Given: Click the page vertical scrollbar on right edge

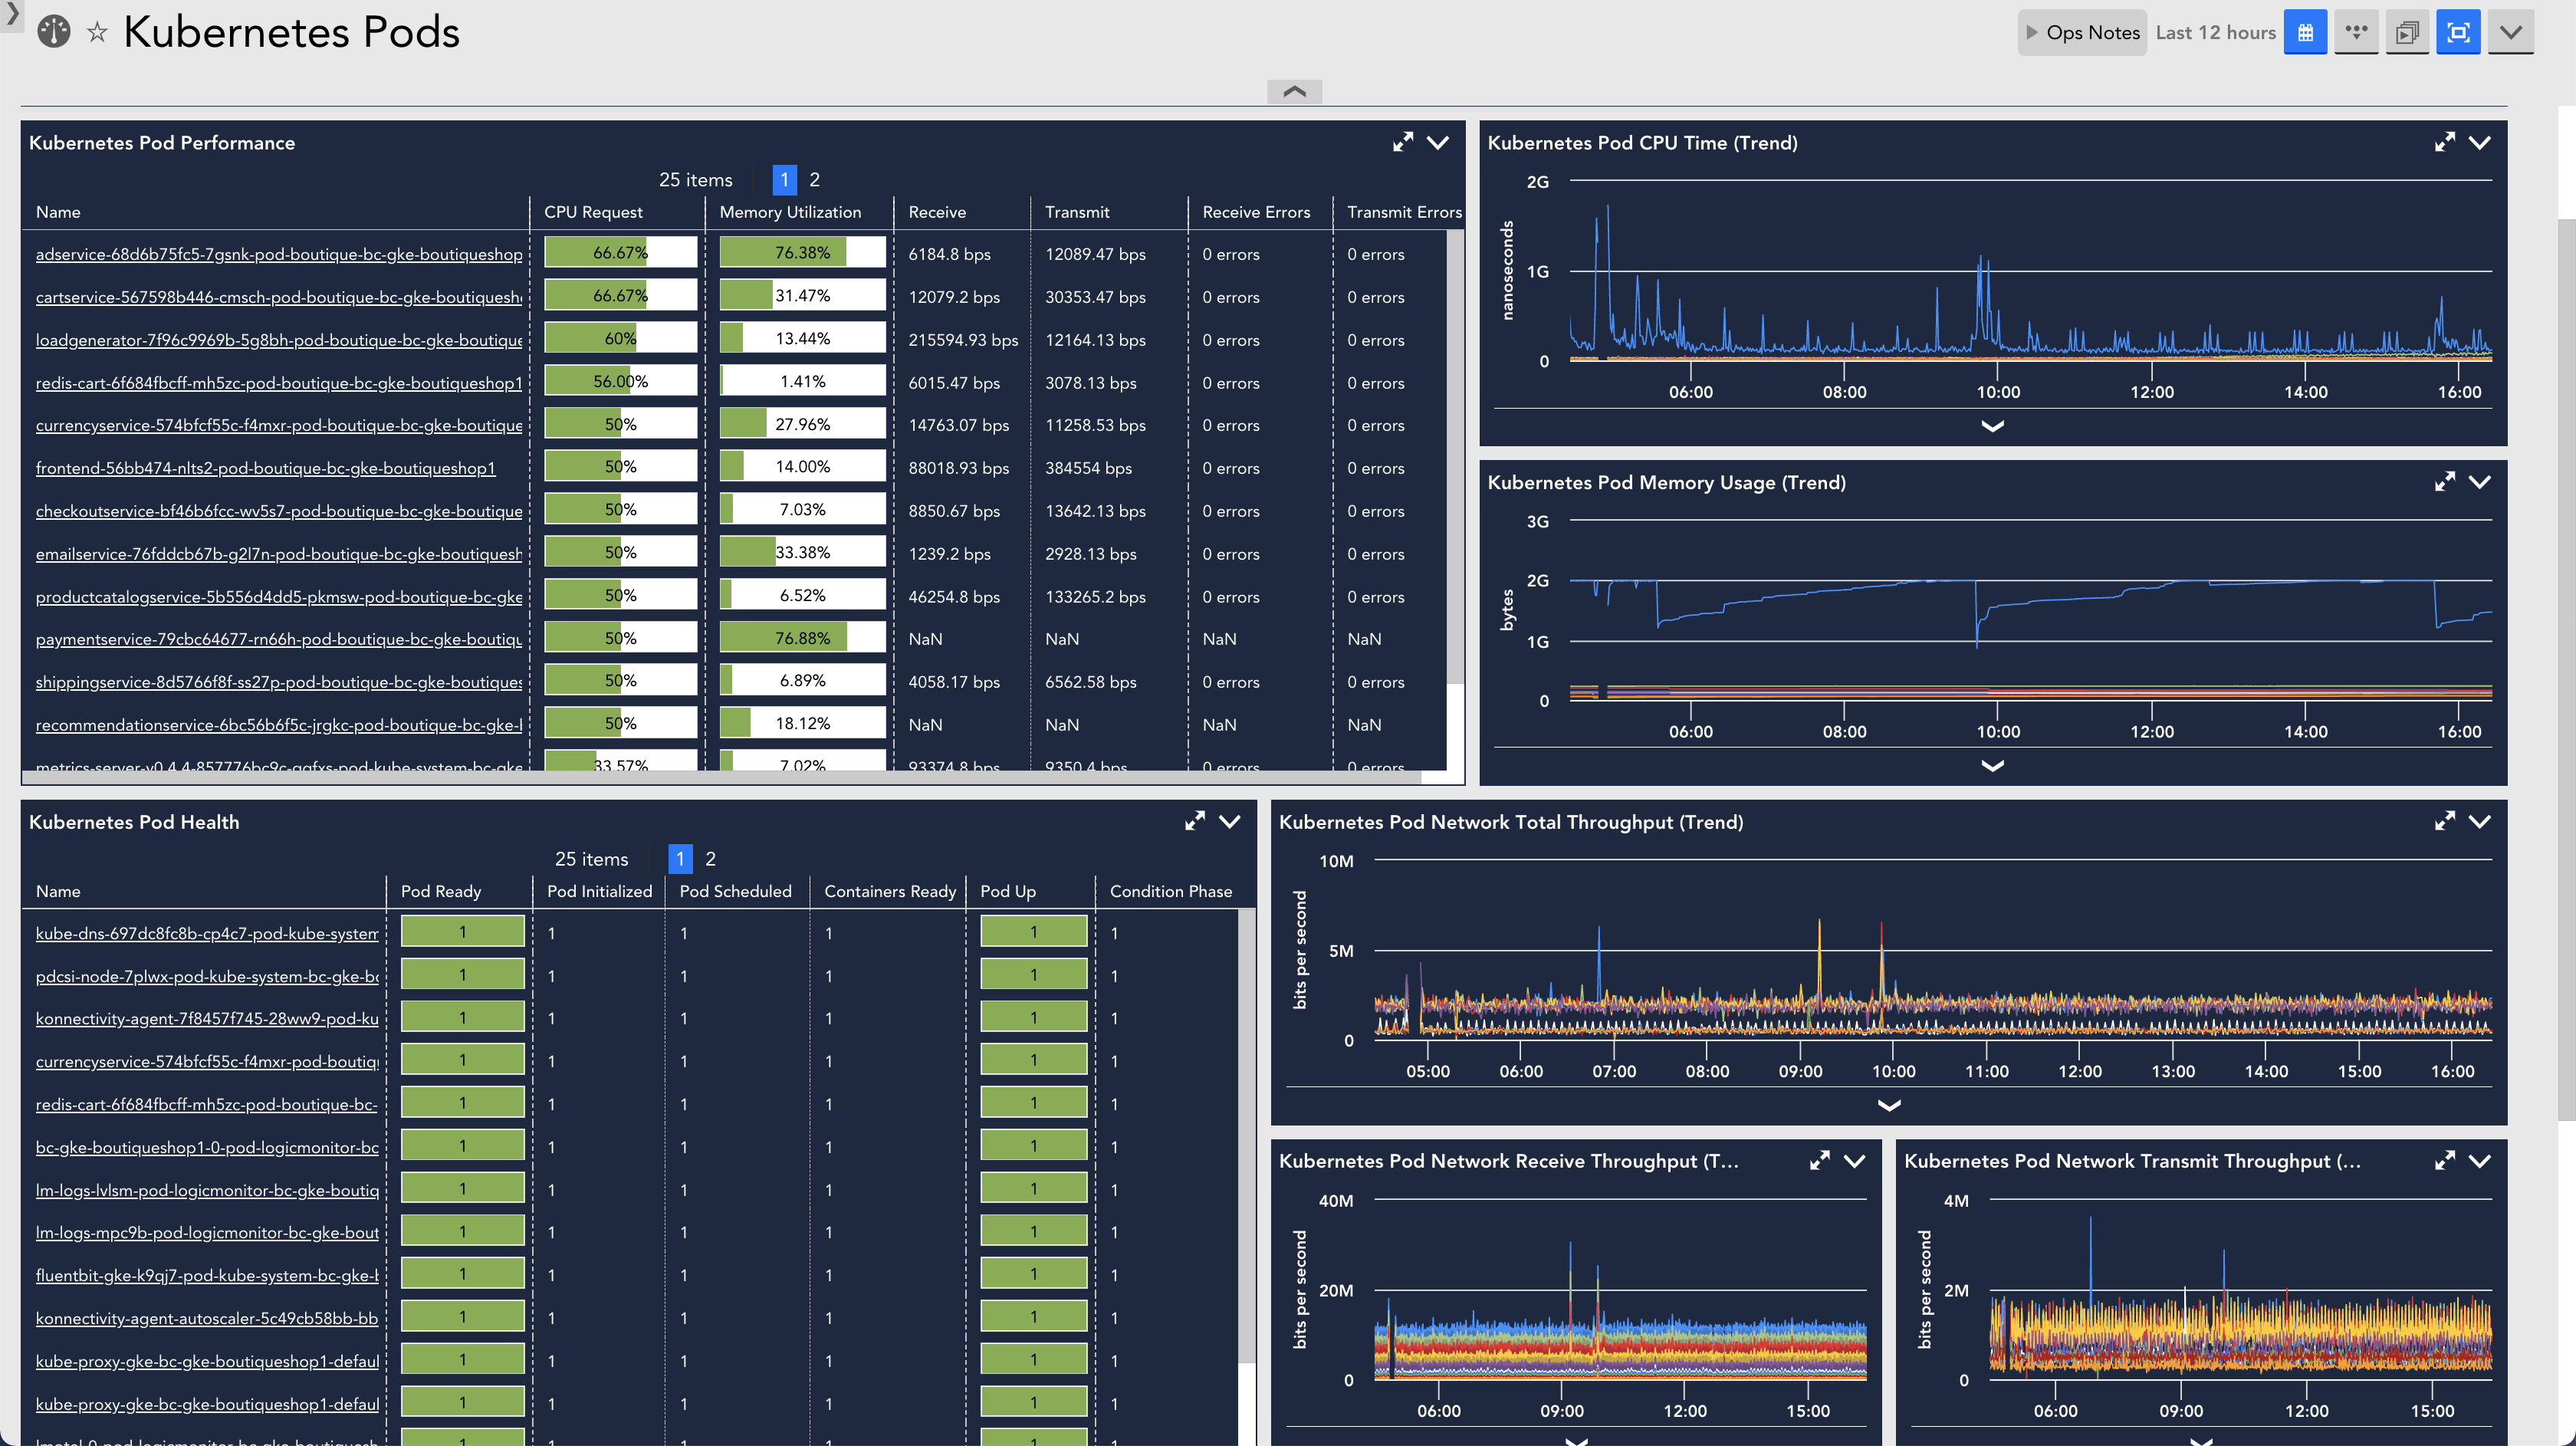Looking at the screenshot, I should (x=2567, y=670).
